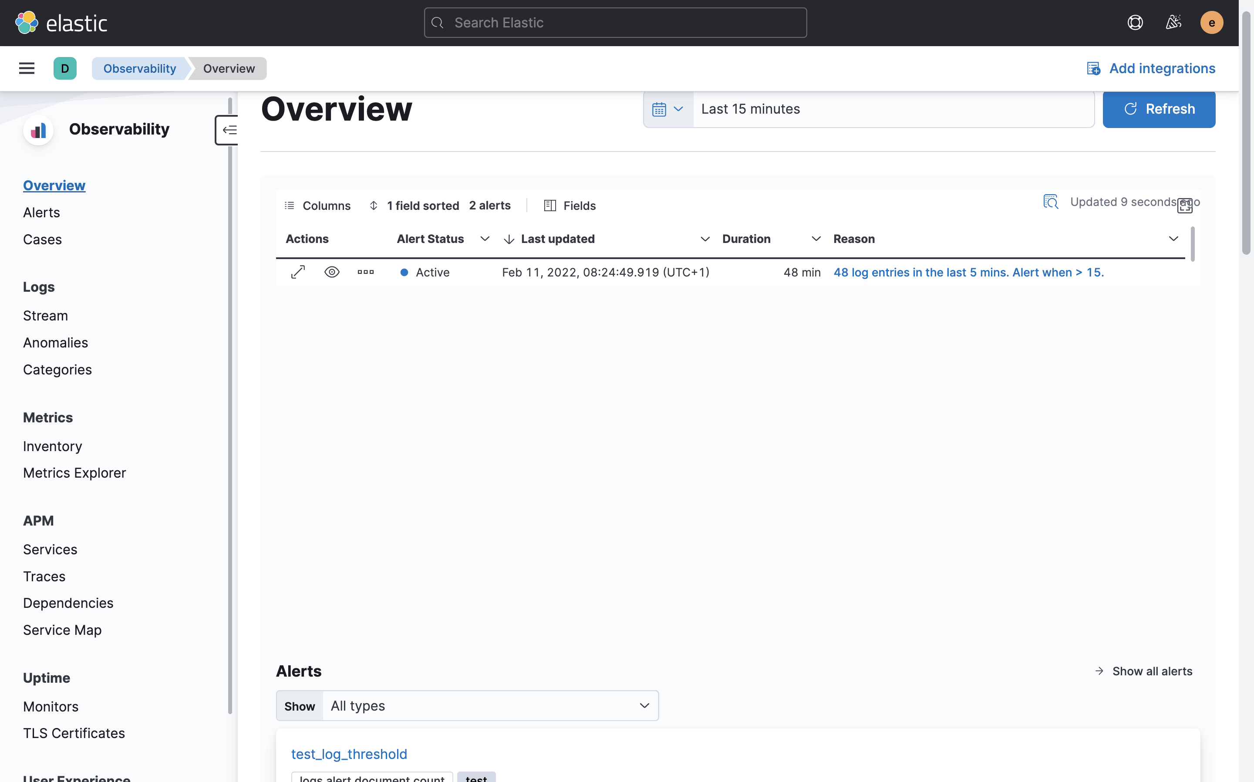Toggle sort on Last updated column

(x=557, y=239)
